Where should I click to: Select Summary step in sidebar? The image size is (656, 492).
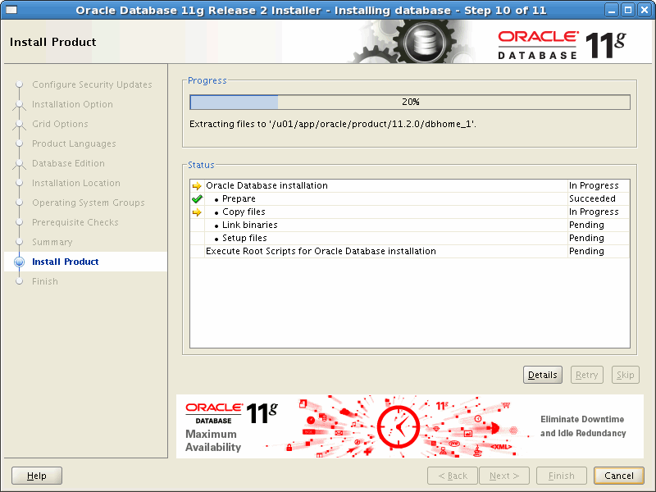[x=52, y=242]
